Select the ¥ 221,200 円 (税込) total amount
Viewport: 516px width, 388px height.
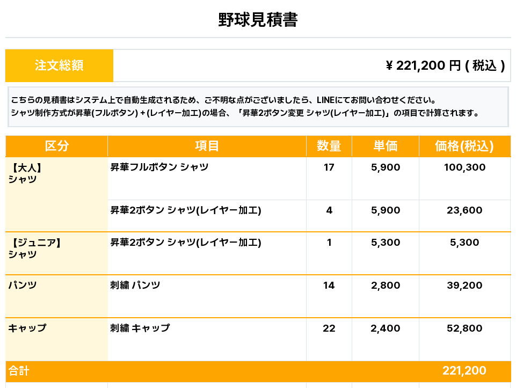(x=445, y=65)
